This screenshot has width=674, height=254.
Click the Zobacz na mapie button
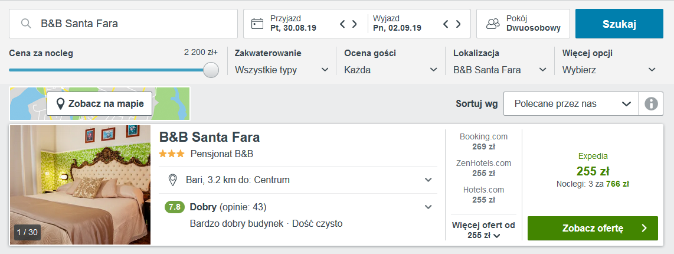99,104
